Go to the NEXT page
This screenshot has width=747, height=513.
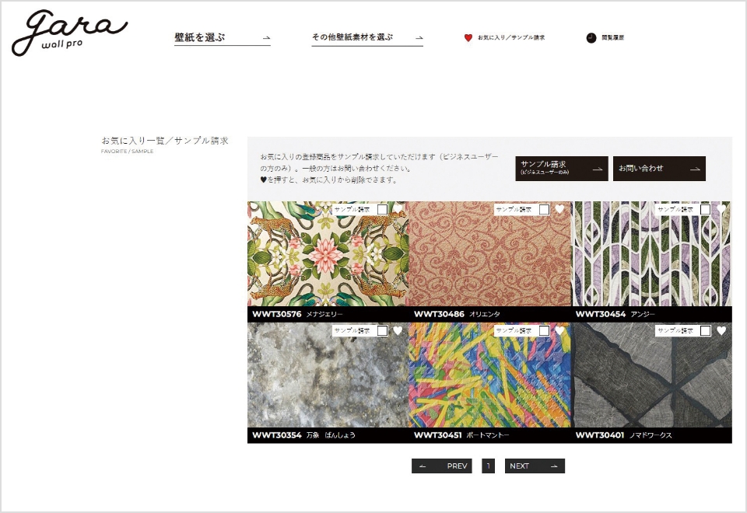click(534, 466)
